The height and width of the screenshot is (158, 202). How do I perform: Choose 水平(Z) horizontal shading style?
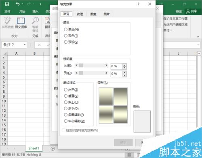[65, 90]
